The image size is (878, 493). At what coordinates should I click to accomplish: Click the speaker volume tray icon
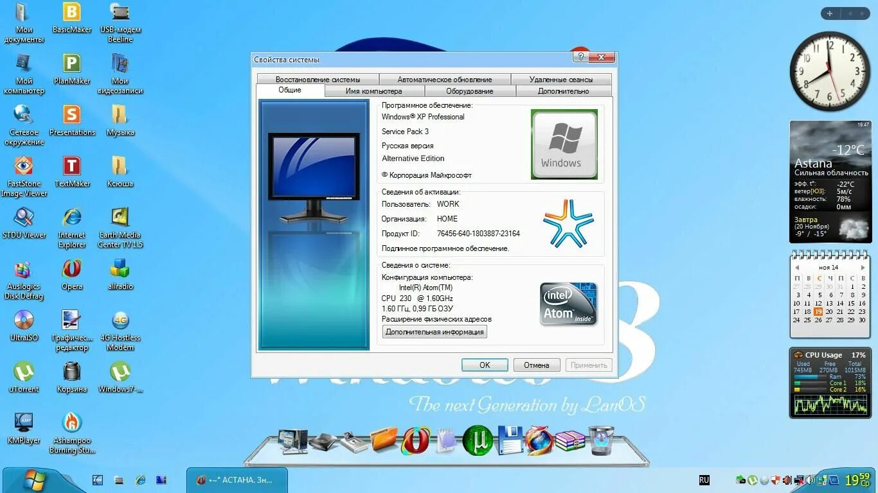click(x=811, y=480)
